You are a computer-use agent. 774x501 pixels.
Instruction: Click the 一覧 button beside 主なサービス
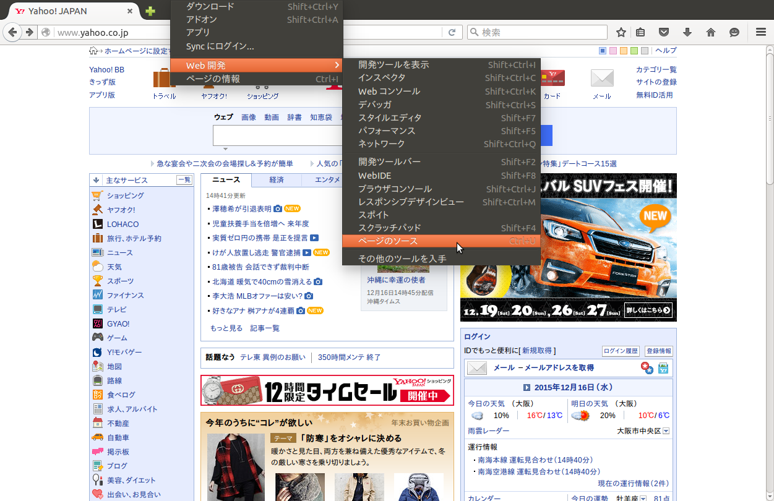point(184,180)
